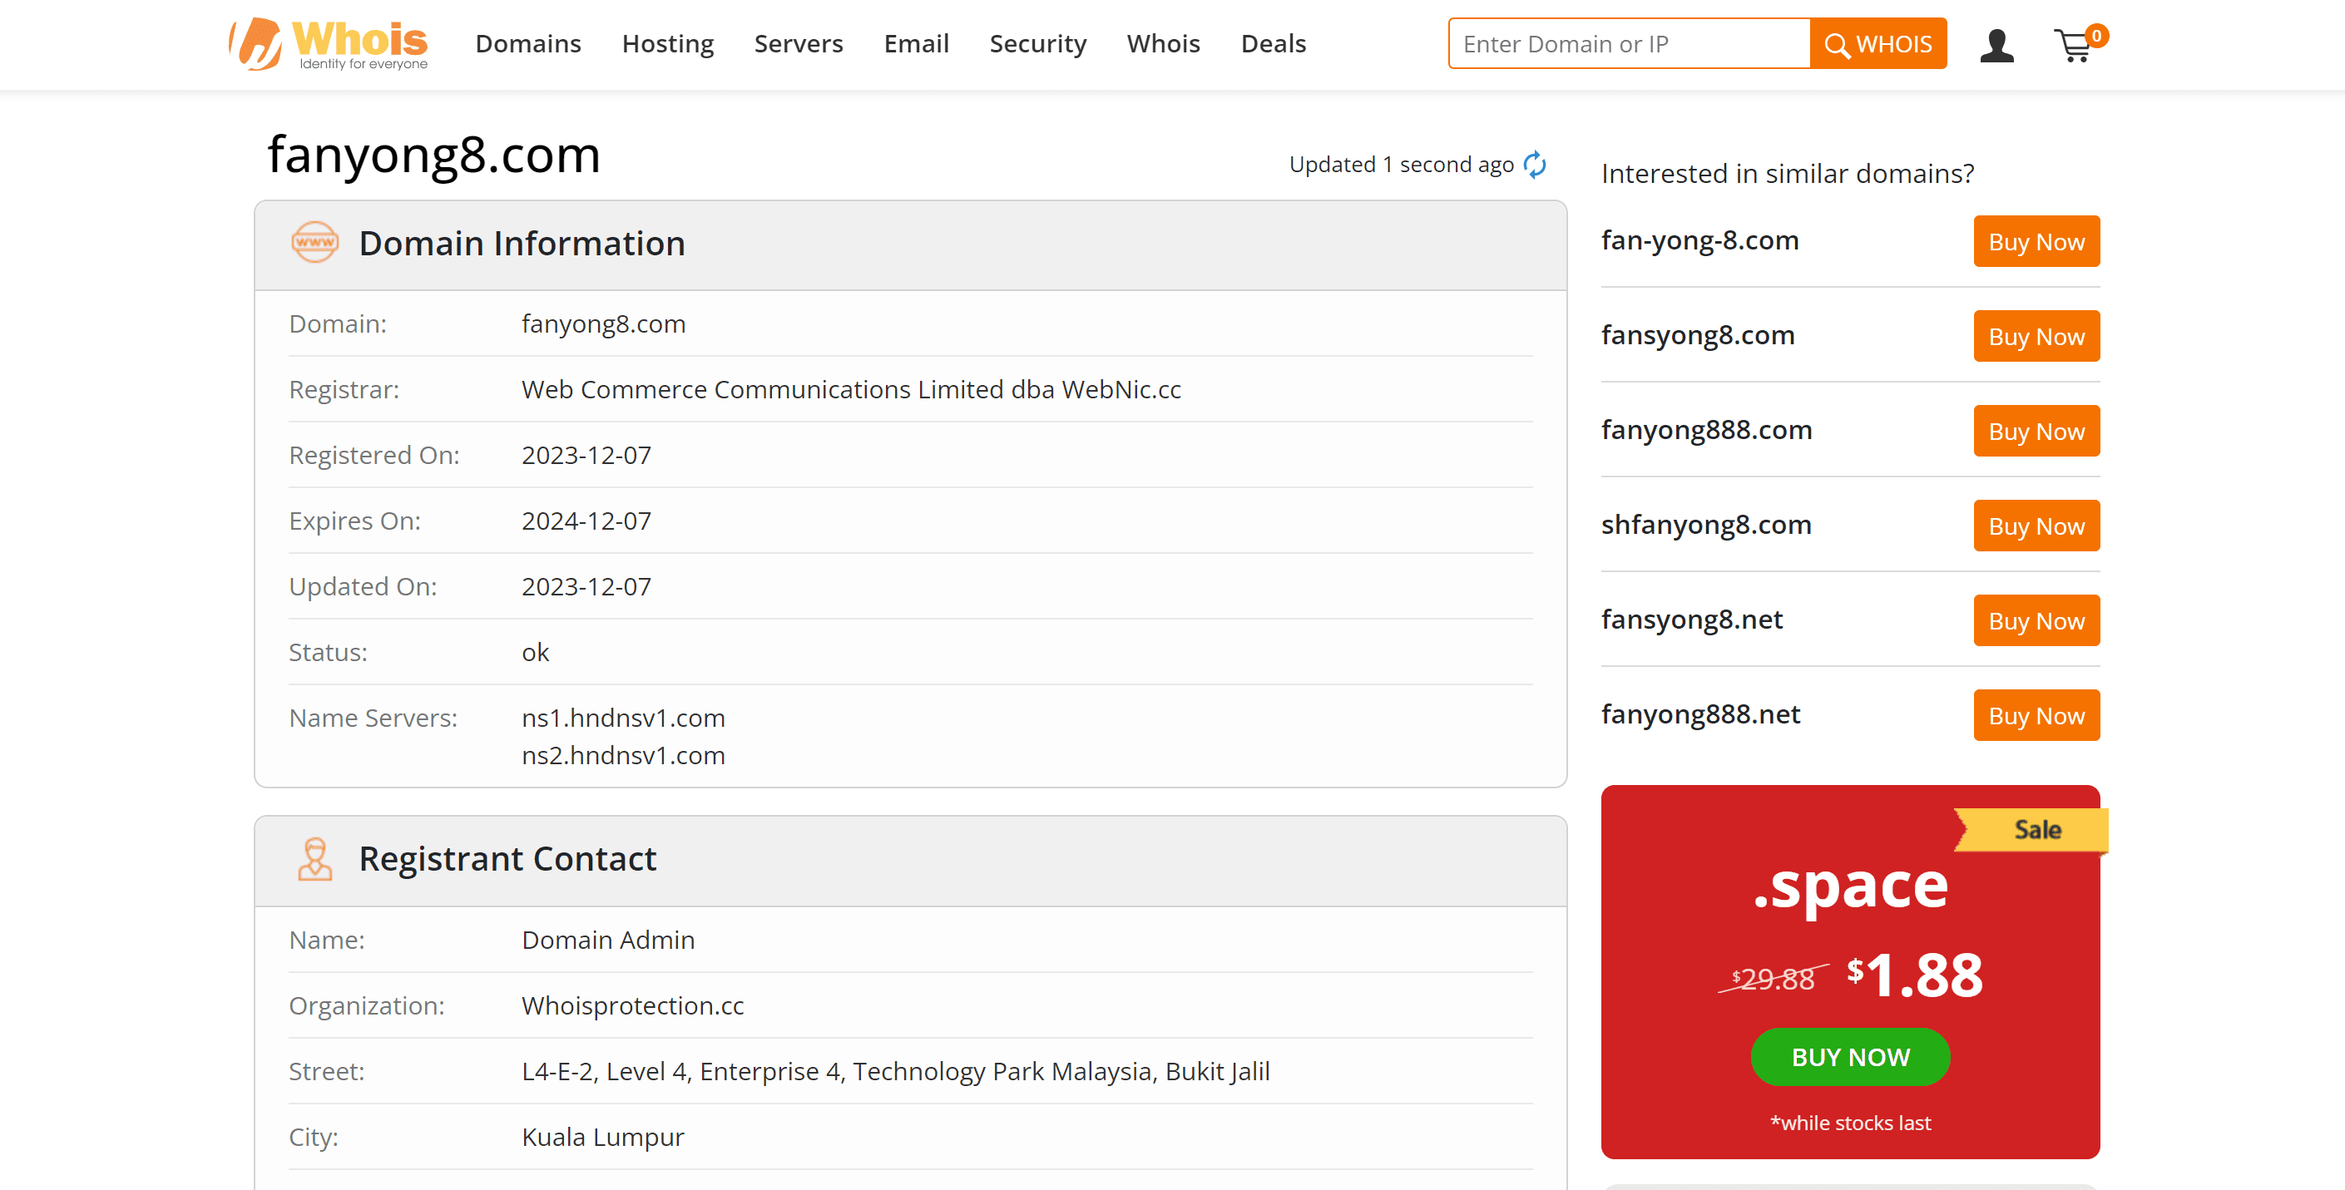Click Buy Now for fan-yong-8.com
Viewport: 2345px width, 1190px height.
[x=2037, y=241]
